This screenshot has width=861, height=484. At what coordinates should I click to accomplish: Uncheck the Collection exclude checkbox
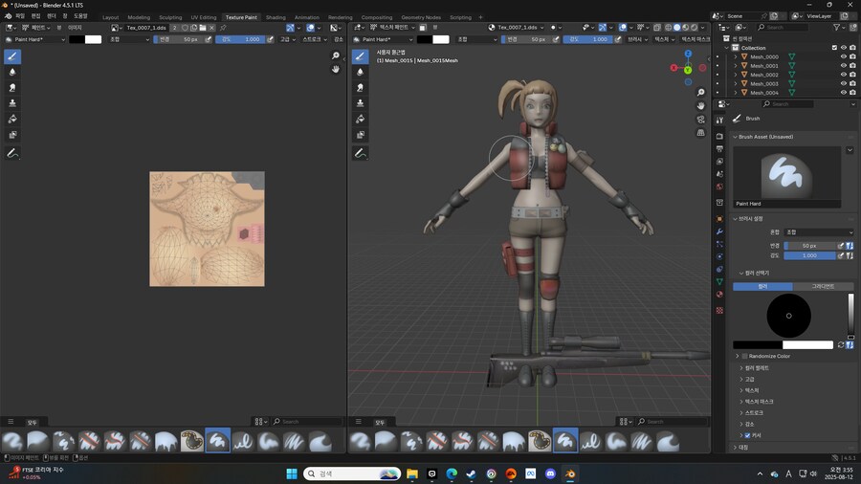(x=834, y=48)
